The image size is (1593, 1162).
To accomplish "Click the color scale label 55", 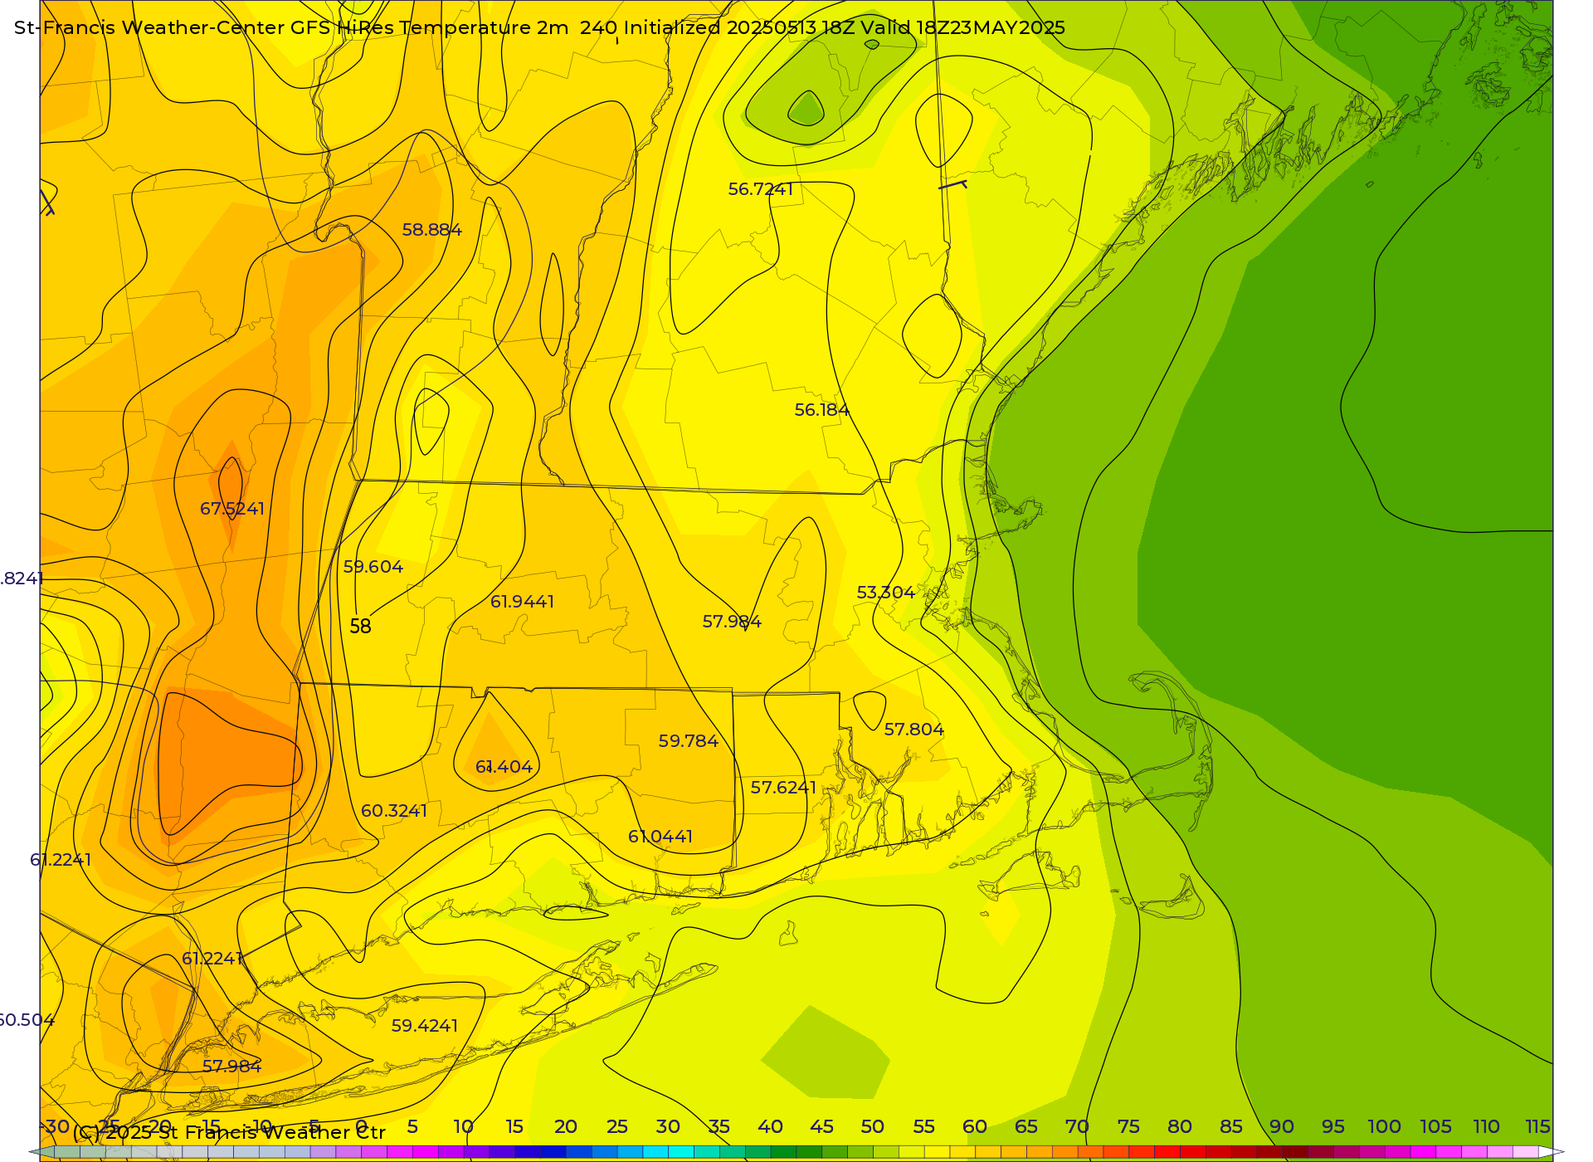I will click(923, 1126).
